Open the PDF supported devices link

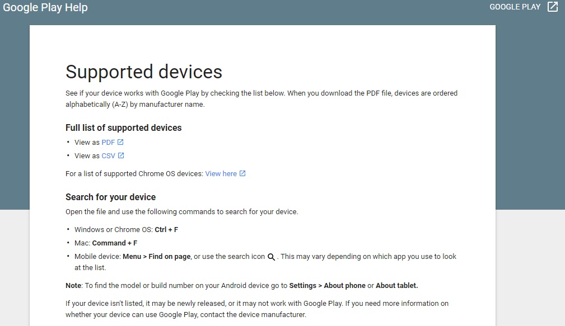108,143
